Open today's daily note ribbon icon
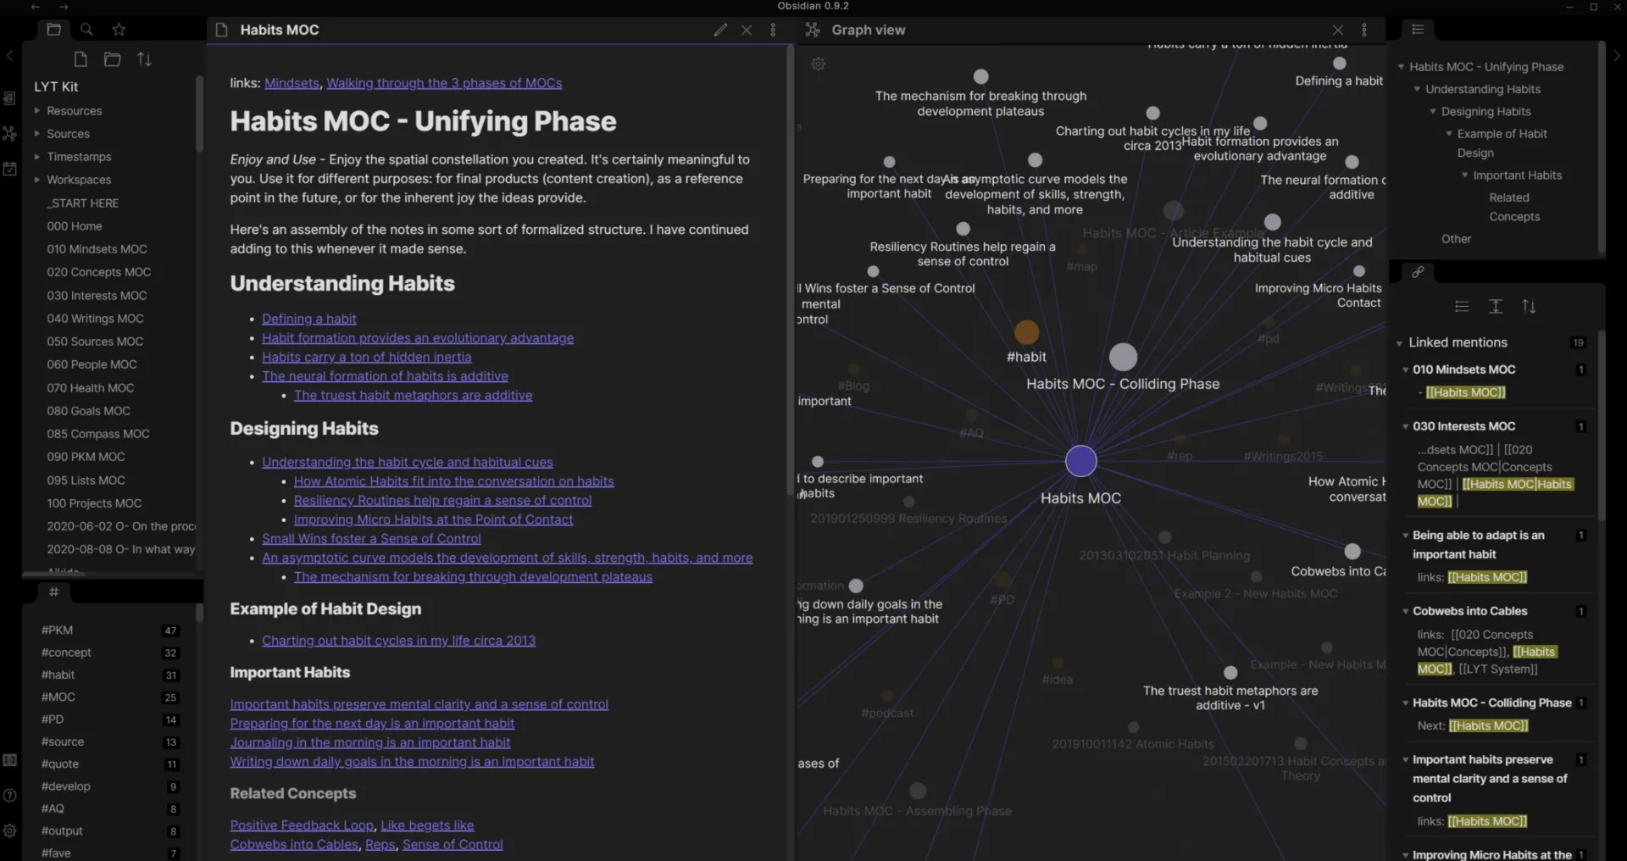Image resolution: width=1627 pixels, height=861 pixels. click(x=9, y=169)
